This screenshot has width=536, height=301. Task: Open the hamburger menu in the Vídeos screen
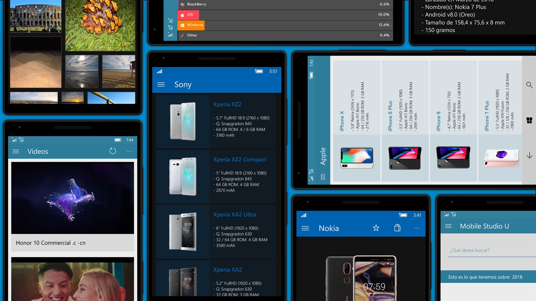coord(16,151)
